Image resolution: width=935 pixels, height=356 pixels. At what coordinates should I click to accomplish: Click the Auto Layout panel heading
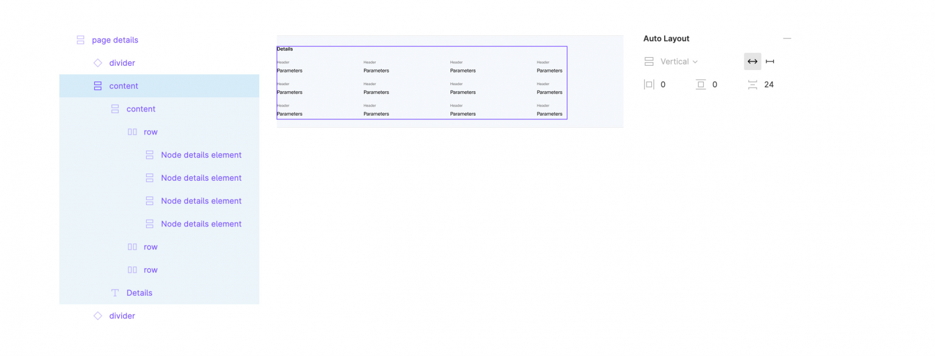pyautogui.click(x=667, y=38)
